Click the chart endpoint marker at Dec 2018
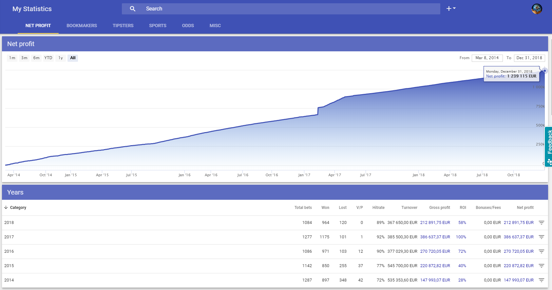 pos(545,71)
